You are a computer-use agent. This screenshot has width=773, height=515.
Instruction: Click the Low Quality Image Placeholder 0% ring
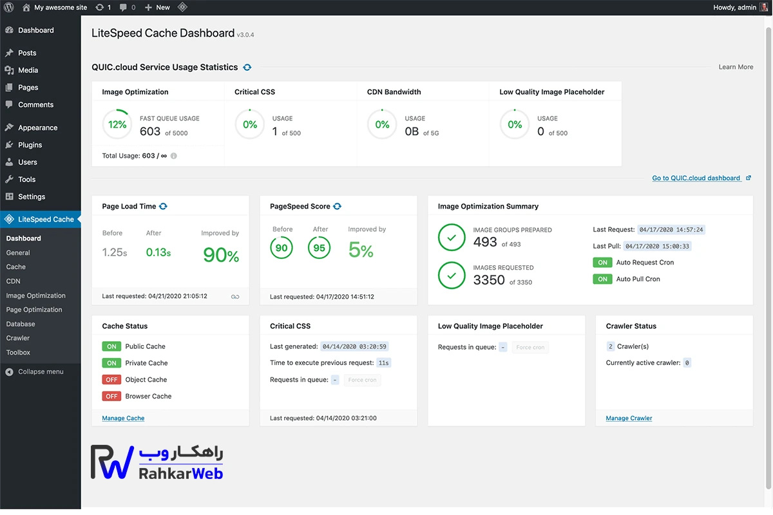tap(515, 125)
